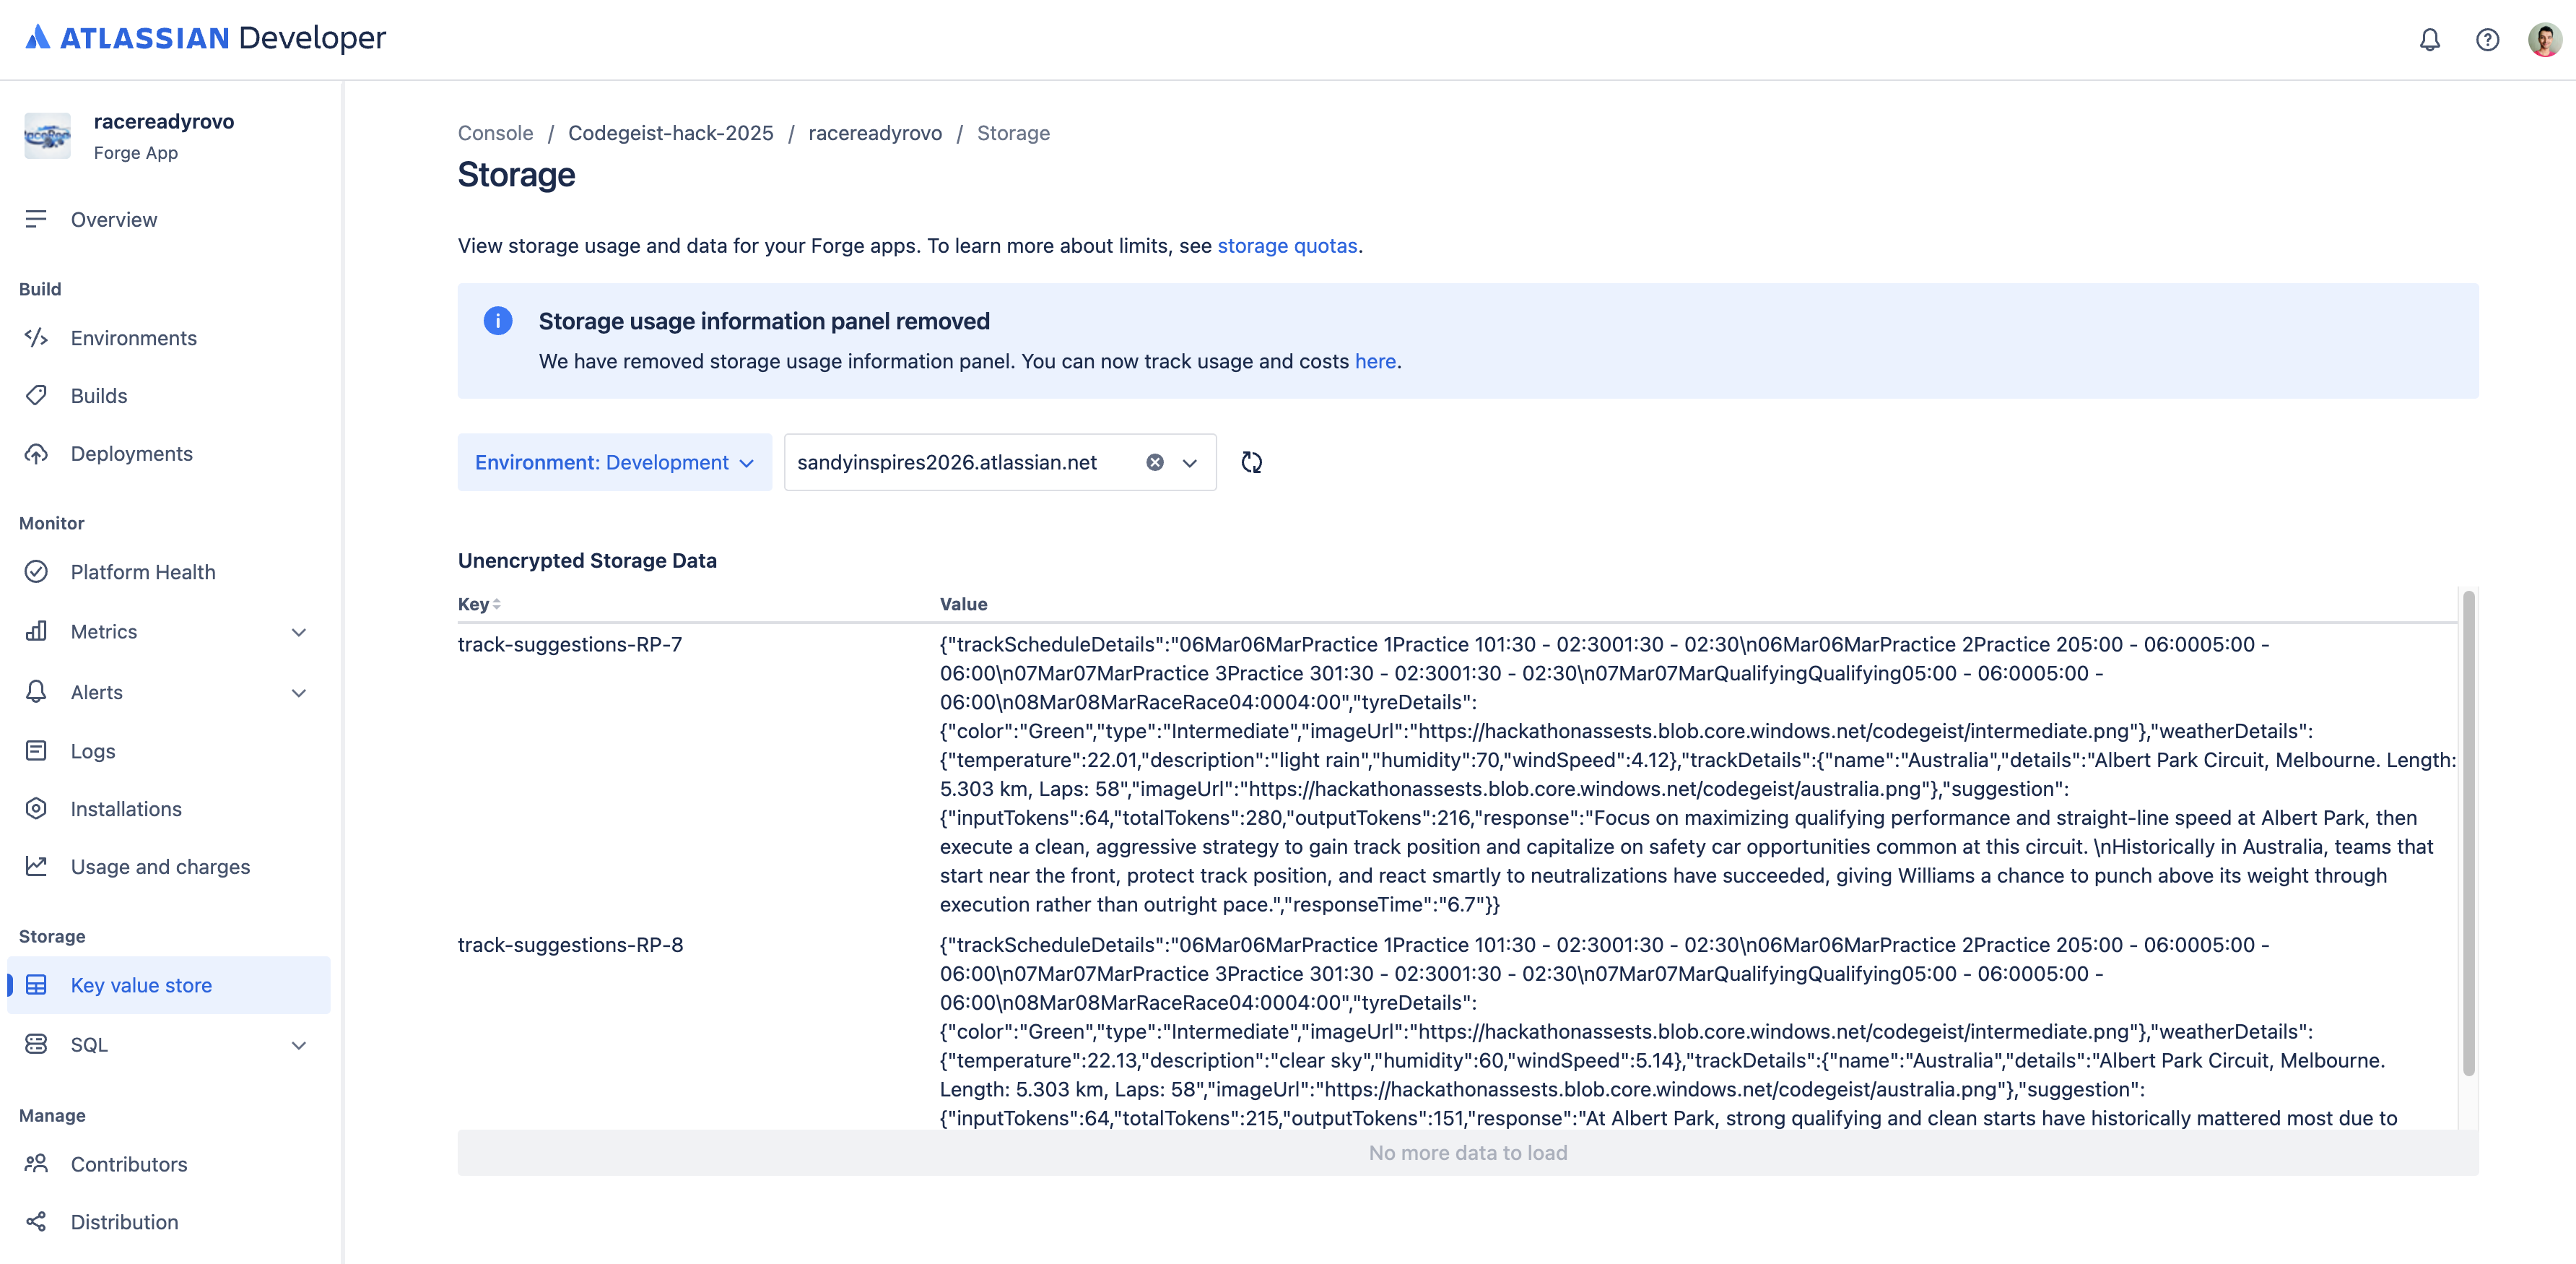2576x1264 pixels.
Task: Navigate to Codegeist-hack-2025 breadcrumb
Action: coord(670,133)
